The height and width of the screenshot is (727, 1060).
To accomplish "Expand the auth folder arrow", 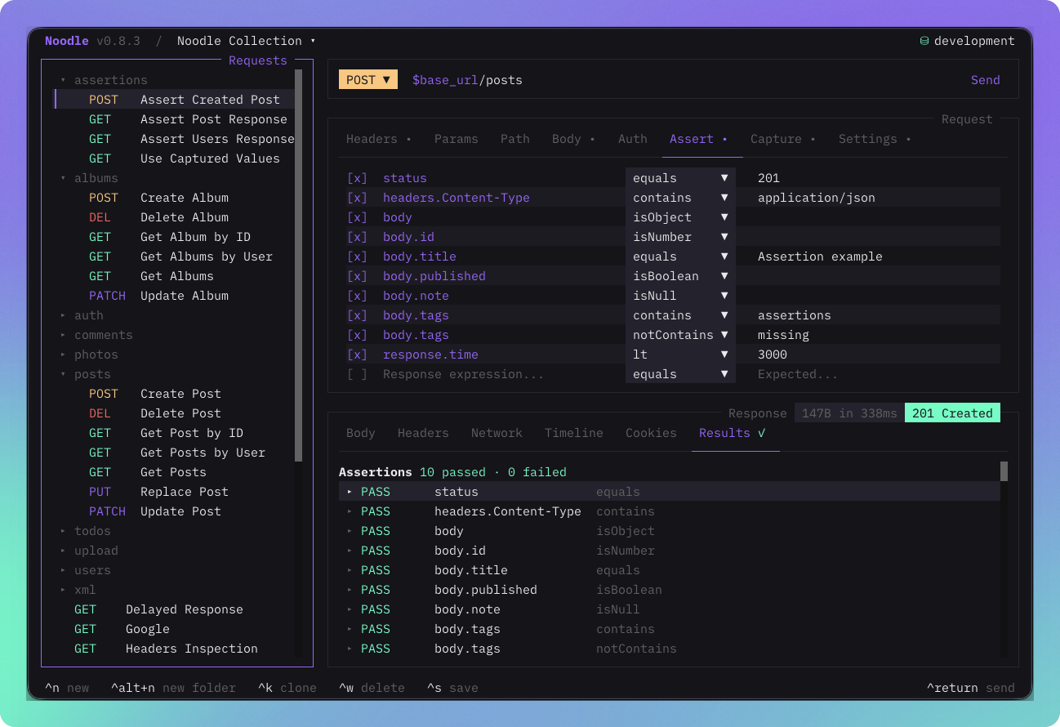I will click(63, 315).
